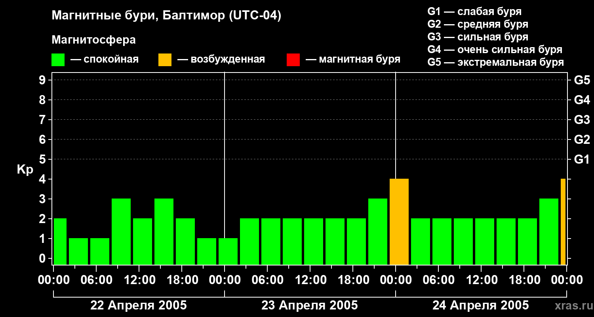Click the Kp 1 bar starting 00:00 on 23 April
Screen dimensions: 594x317
(228, 252)
